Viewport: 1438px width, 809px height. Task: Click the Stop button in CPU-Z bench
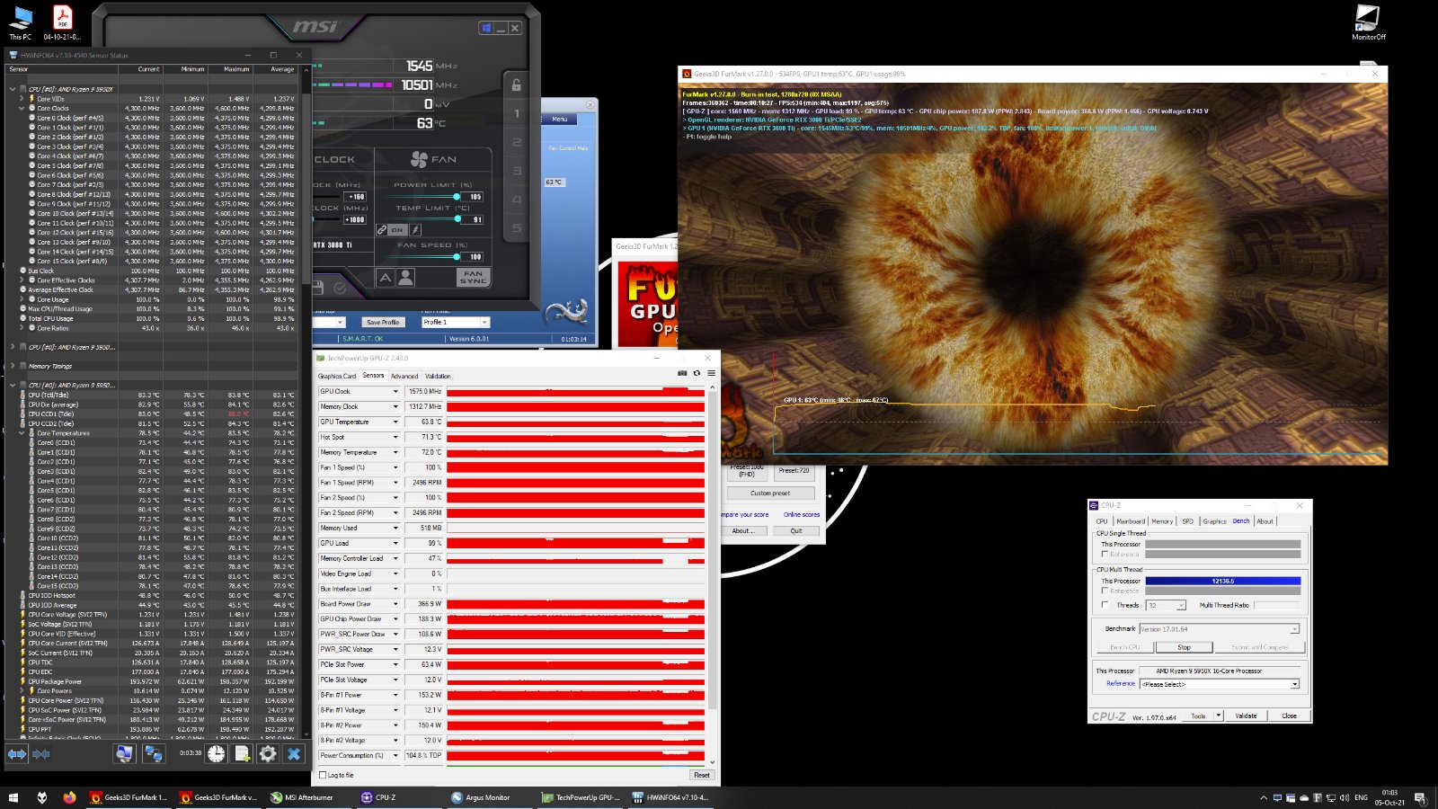point(1184,647)
